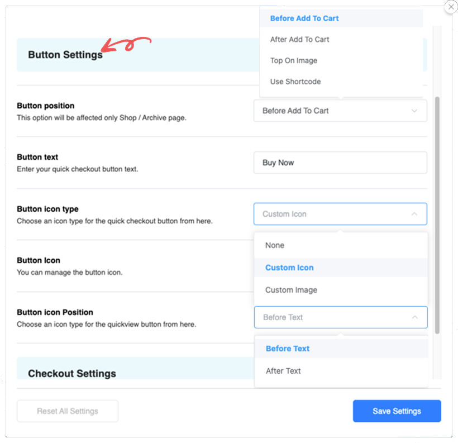The image size is (458, 443).
Task: Close the settings dialog
Action: [x=451, y=7]
